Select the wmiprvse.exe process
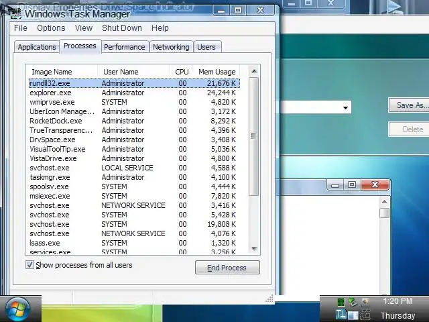The height and width of the screenshot is (322, 429). point(134,102)
